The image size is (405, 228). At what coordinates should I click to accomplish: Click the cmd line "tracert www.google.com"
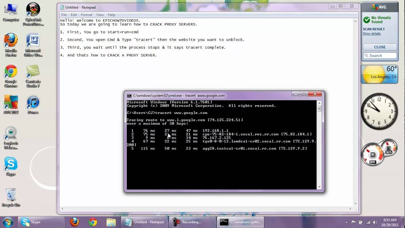pos(181,113)
